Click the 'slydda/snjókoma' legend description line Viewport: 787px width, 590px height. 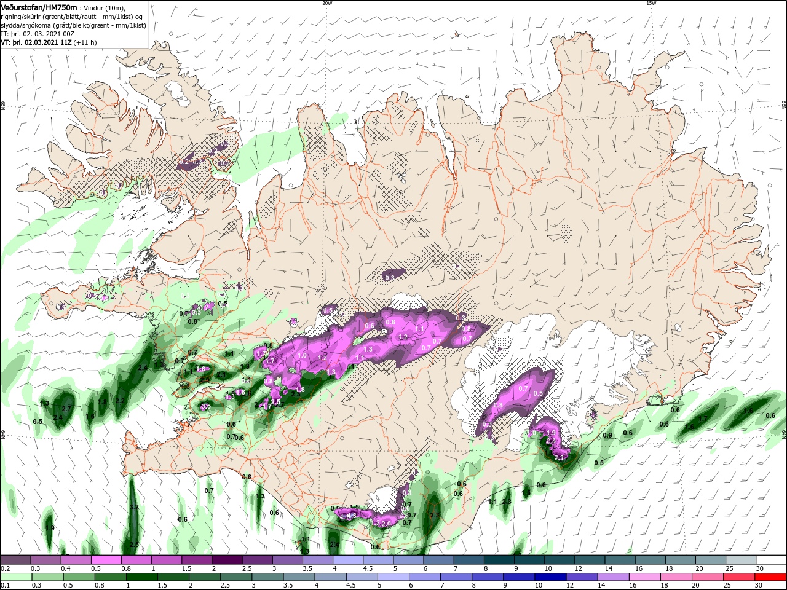click(73, 25)
